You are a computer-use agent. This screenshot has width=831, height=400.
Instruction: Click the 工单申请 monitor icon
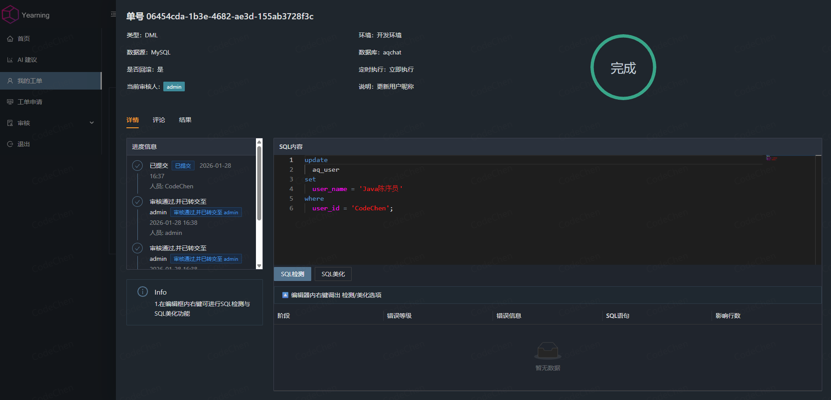pos(10,102)
